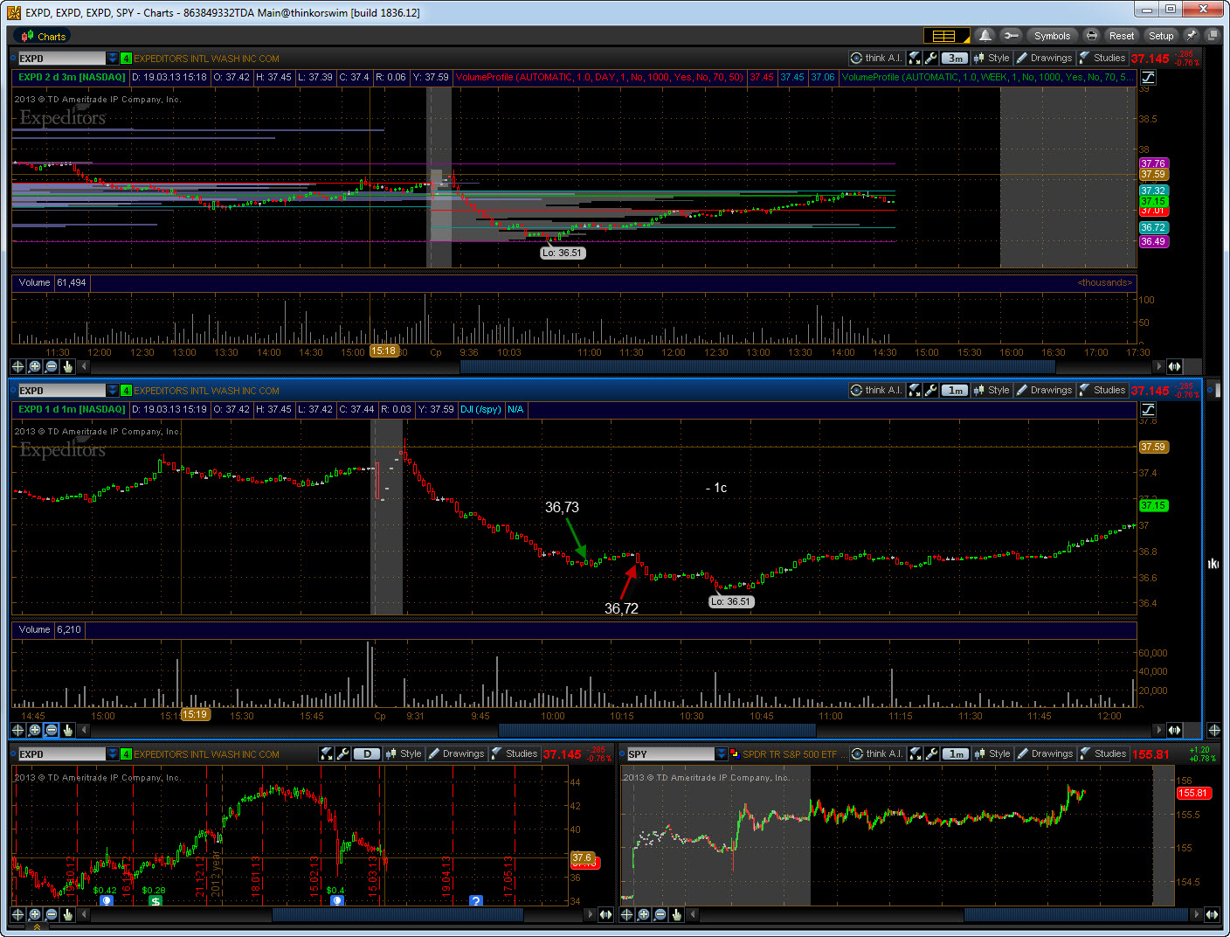The image size is (1230, 937).
Task: Click expand-axis arrows icon of top chart
Action: click(x=1175, y=366)
